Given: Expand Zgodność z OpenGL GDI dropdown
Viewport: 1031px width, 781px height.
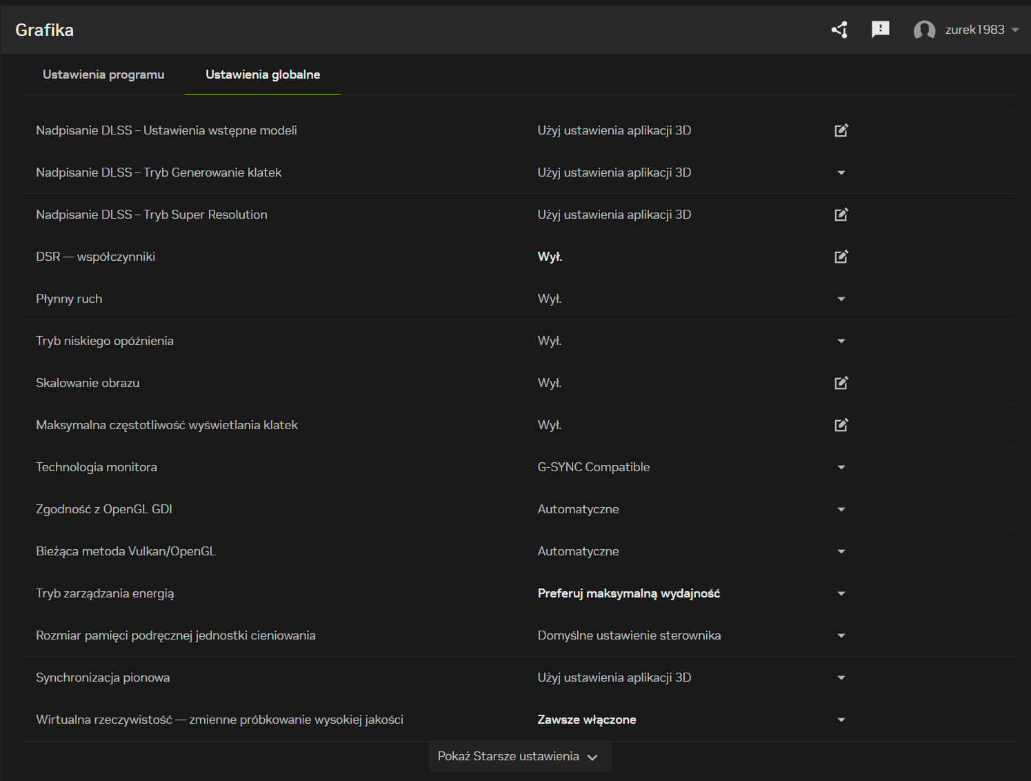Looking at the screenshot, I should tap(841, 509).
